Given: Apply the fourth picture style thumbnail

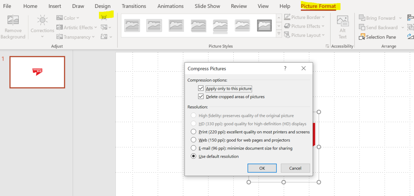Looking at the screenshot, I should [198, 26].
